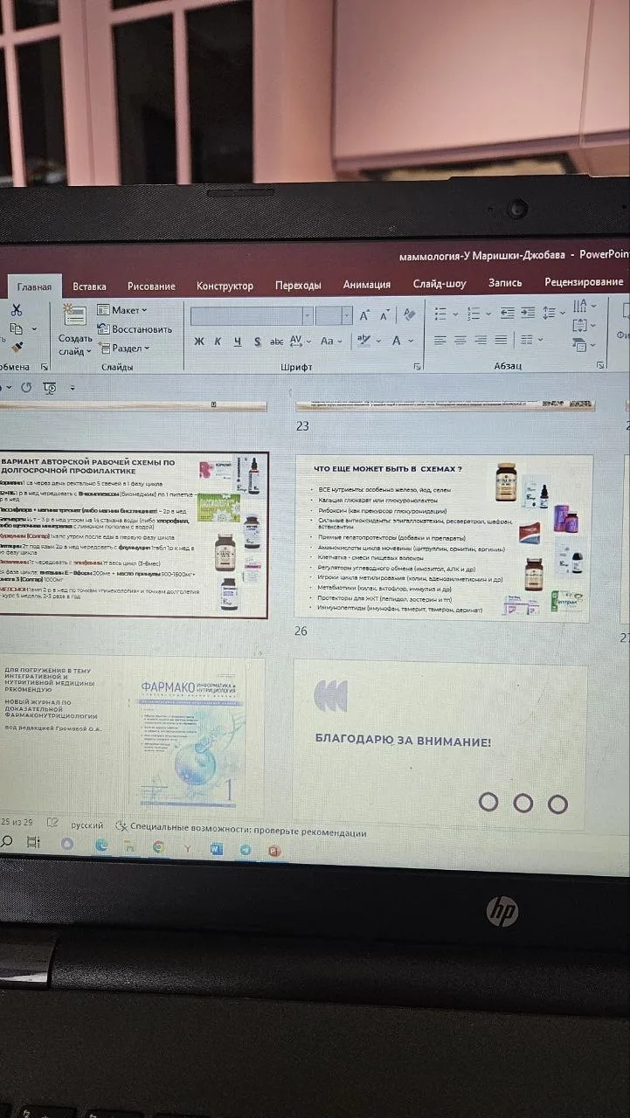Increase font size with larger A icon
The height and width of the screenshot is (1118, 630).
[x=364, y=315]
